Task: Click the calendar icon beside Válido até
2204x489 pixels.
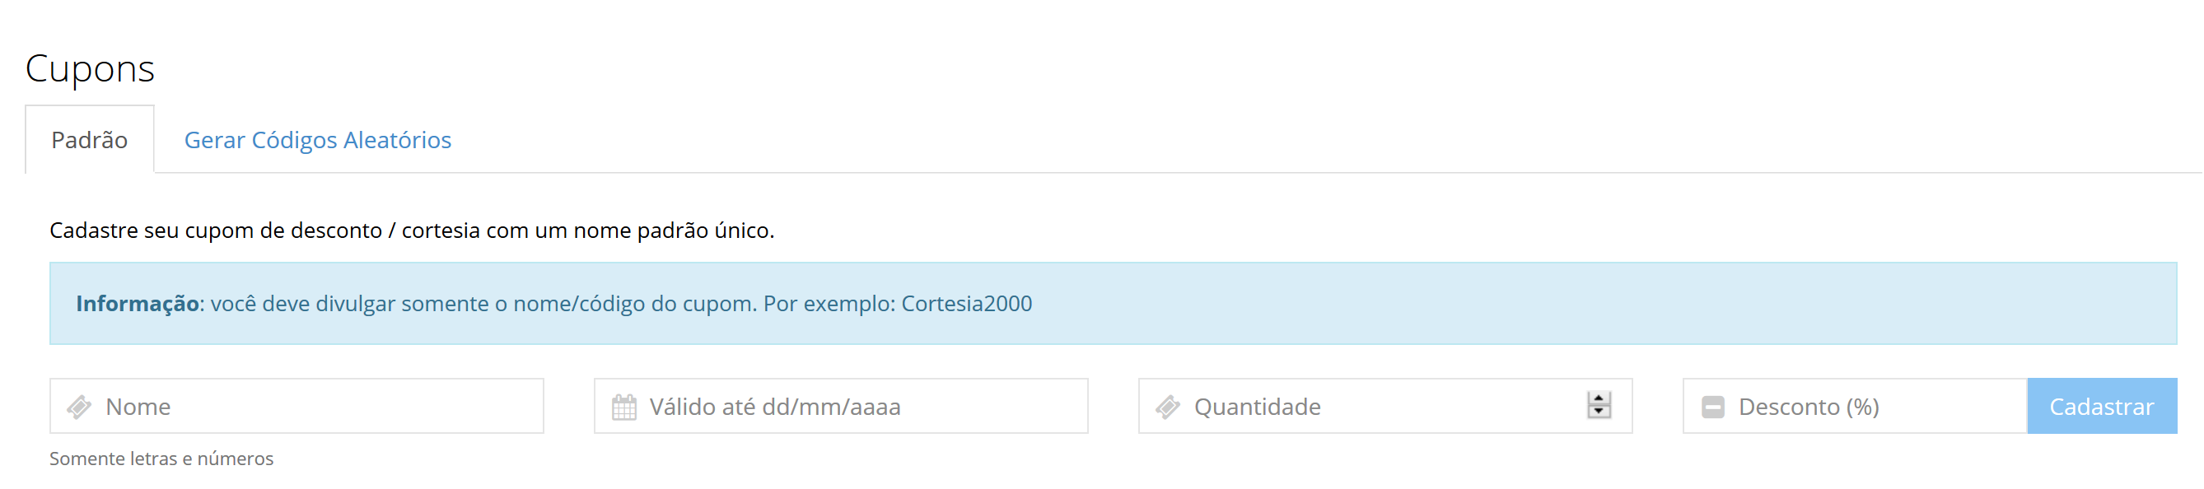Action: (x=623, y=407)
